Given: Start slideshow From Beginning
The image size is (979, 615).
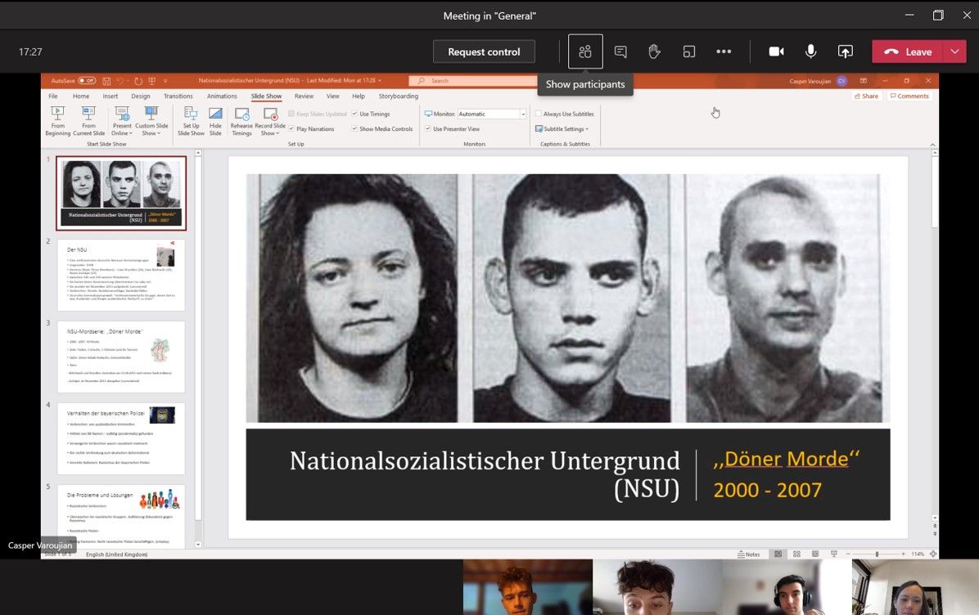Looking at the screenshot, I should pyautogui.click(x=57, y=121).
